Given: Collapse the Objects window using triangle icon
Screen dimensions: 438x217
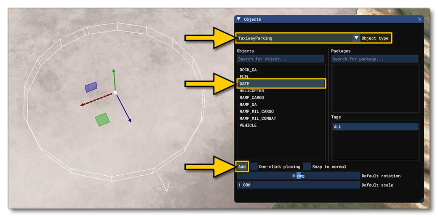Looking at the screenshot, I should (239, 19).
